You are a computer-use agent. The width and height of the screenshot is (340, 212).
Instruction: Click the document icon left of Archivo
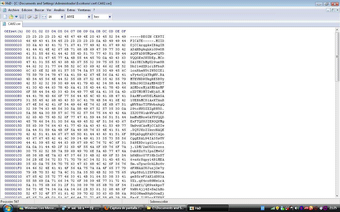coord(4,10)
